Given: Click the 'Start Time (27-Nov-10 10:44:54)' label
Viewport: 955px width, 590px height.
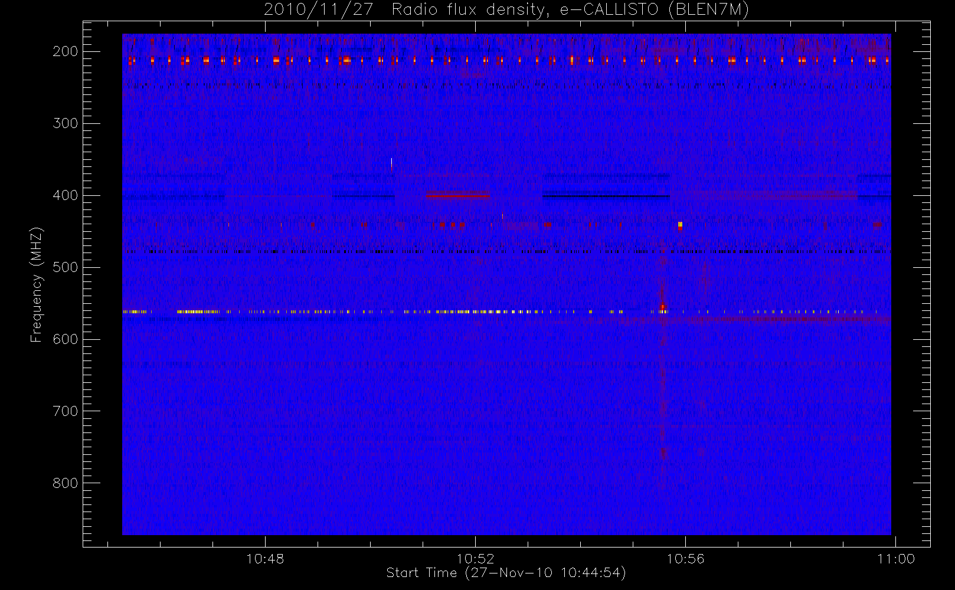Looking at the screenshot, I should [506, 573].
